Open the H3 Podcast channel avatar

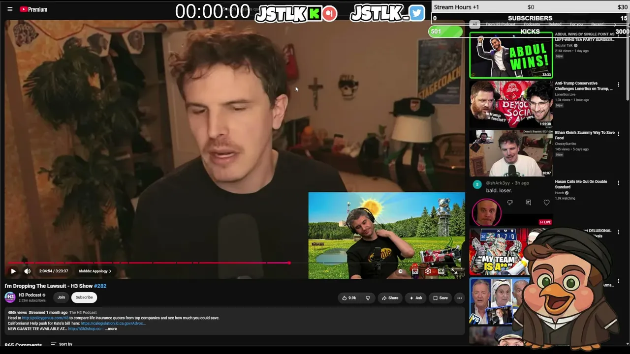coord(10,297)
